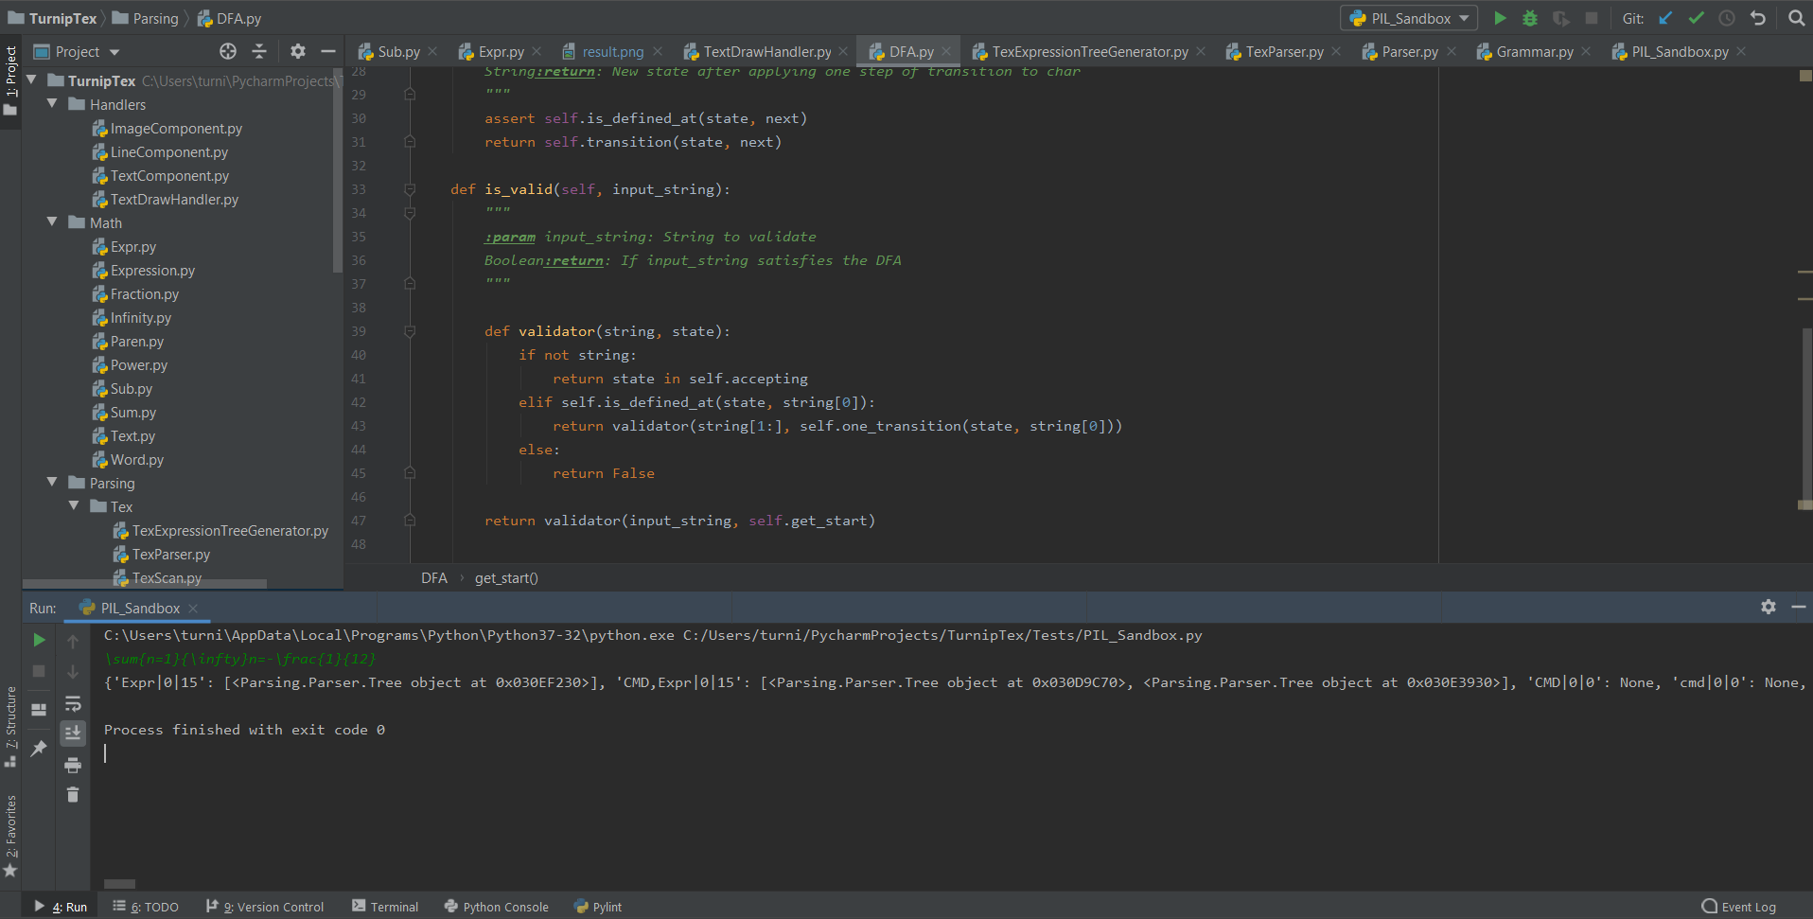
Task: Run PIL_Sandbox with the green play button
Action: [x=1500, y=18]
